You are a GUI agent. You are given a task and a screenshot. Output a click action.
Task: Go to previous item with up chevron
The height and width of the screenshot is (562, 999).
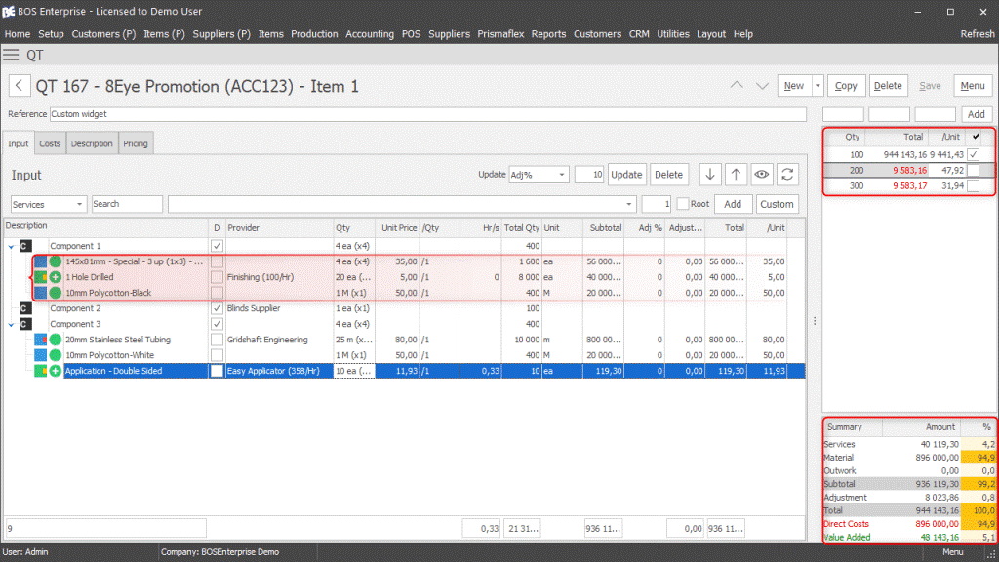pyautogui.click(x=737, y=86)
